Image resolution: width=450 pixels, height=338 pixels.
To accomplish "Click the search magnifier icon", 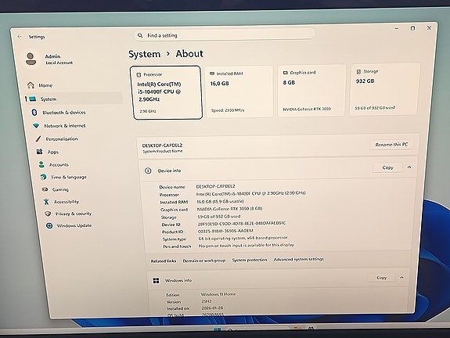I will click(140, 35).
